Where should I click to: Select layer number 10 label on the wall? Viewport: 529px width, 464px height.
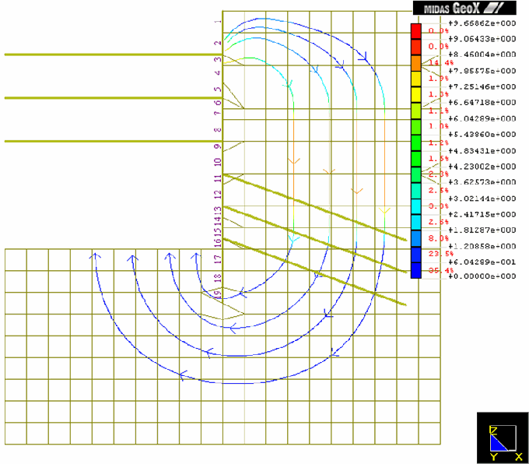pyautogui.click(x=218, y=161)
